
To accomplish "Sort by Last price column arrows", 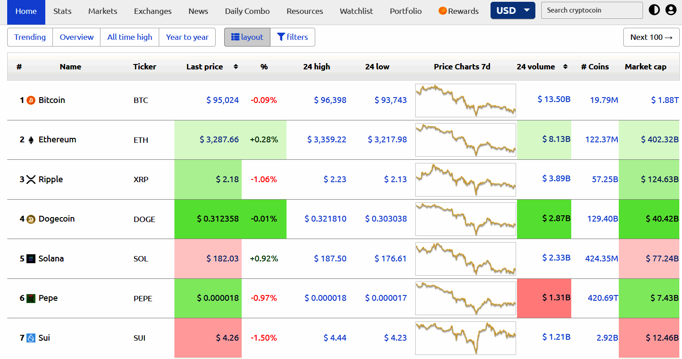I will pos(236,67).
